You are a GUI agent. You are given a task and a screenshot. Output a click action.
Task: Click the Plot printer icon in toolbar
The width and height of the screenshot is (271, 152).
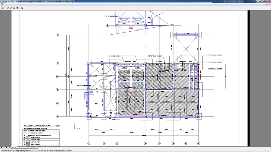(3, 8)
